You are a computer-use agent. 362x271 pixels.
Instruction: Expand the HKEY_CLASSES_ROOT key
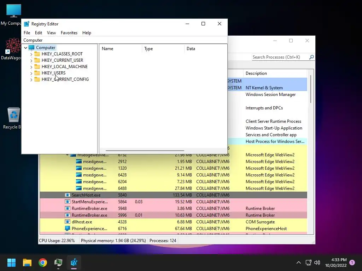click(31, 54)
